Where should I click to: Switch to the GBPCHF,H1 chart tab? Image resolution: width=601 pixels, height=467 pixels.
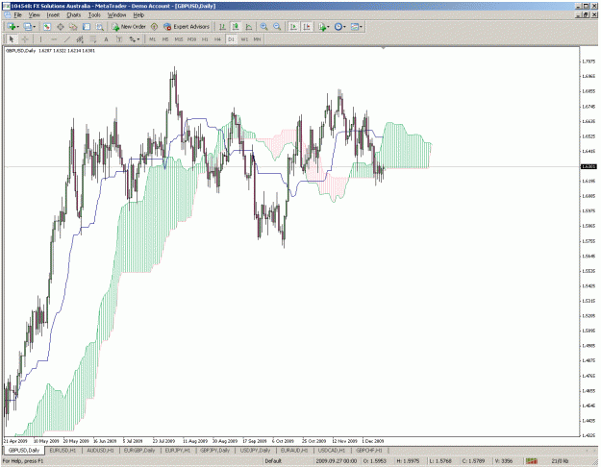click(x=369, y=451)
